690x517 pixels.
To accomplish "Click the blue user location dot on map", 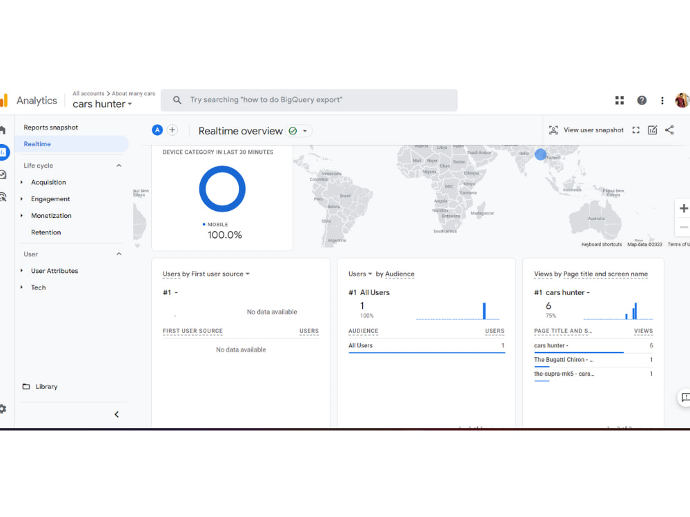I will (x=540, y=154).
